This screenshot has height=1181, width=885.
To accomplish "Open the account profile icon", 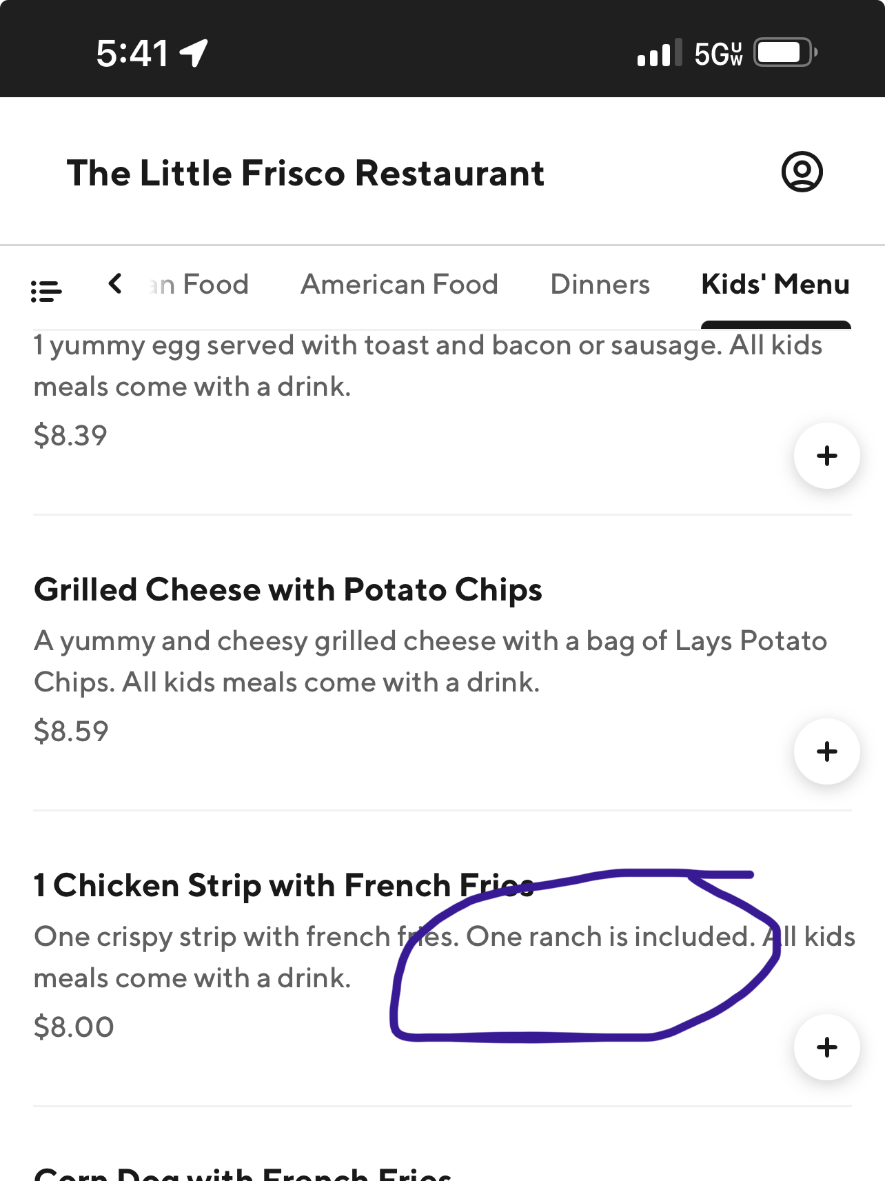I will [802, 172].
